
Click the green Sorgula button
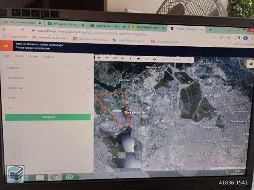[48, 117]
